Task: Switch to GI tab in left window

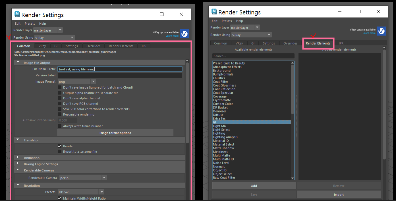Action: click(56, 46)
